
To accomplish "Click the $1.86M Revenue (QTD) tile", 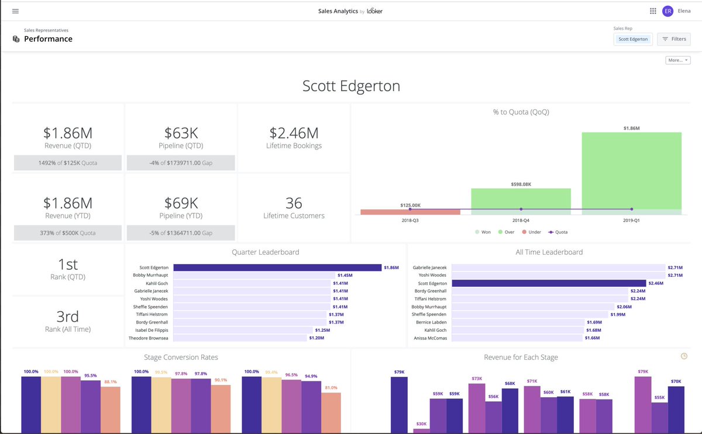I will pyautogui.click(x=67, y=137).
